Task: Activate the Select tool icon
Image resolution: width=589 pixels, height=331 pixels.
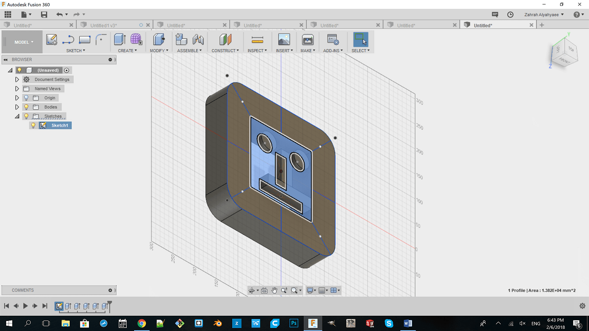Action: point(361,39)
